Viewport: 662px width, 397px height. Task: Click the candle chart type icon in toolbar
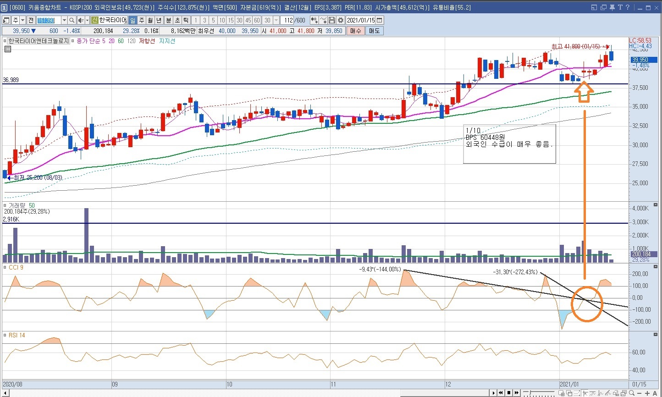point(314,20)
